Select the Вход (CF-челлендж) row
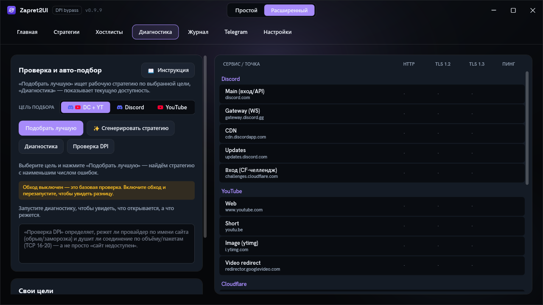This screenshot has width=543, height=305. point(372,173)
